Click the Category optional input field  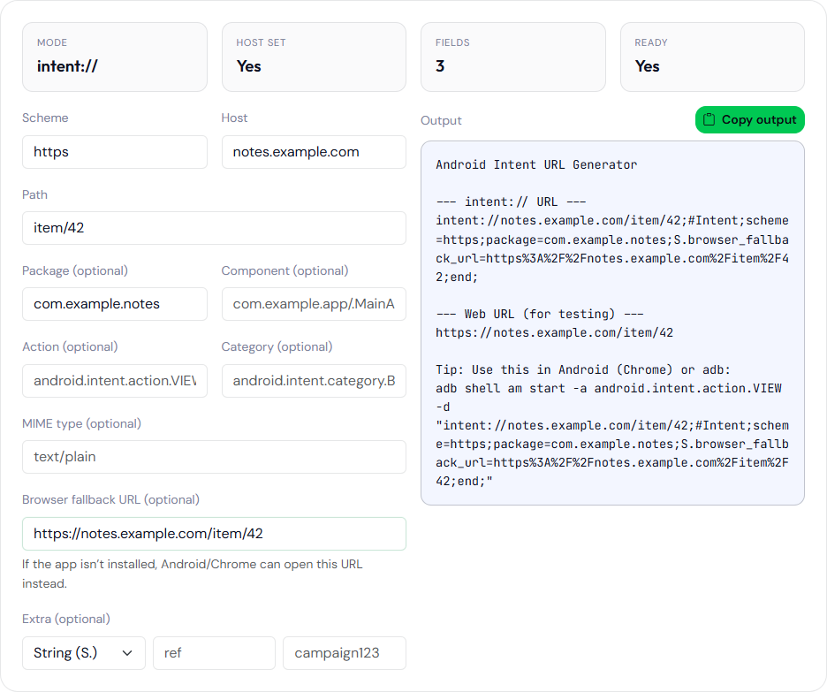click(x=314, y=381)
